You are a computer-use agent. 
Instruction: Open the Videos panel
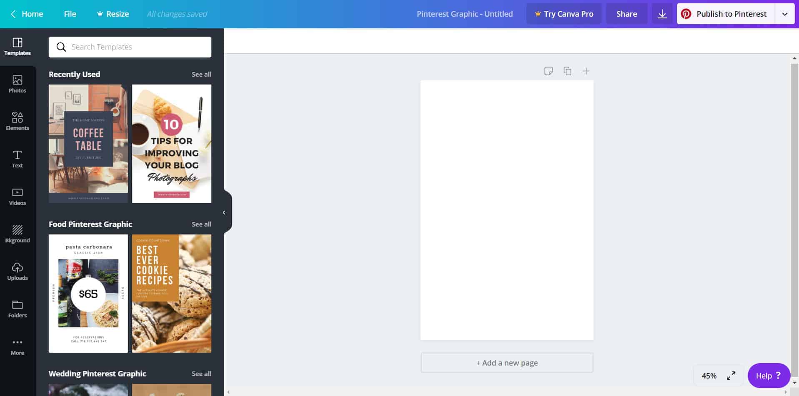(x=18, y=197)
